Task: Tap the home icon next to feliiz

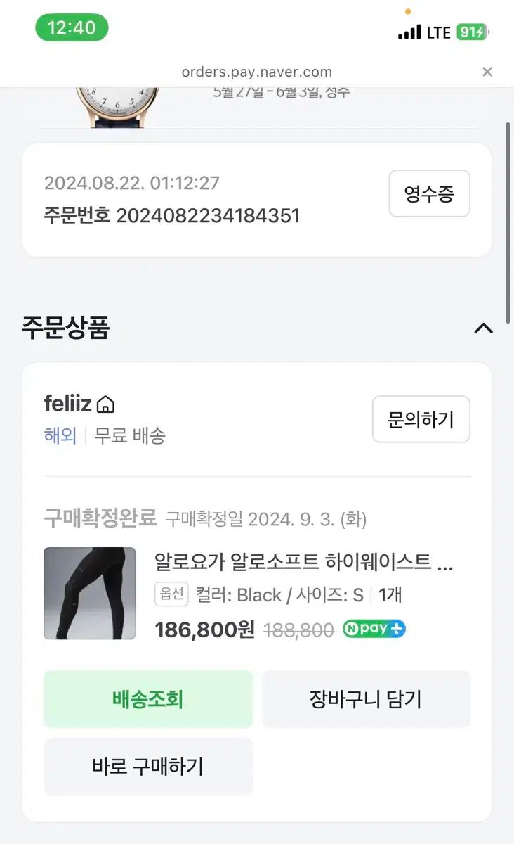Action: (x=105, y=404)
